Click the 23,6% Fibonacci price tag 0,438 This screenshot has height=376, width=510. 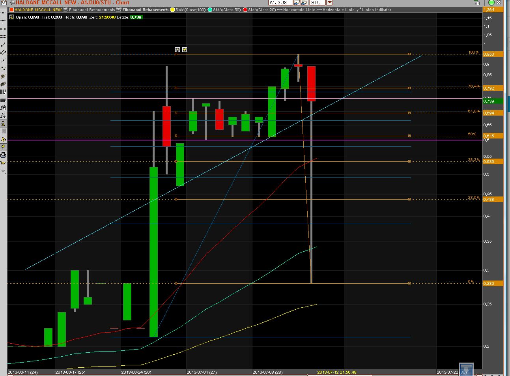click(x=493, y=199)
